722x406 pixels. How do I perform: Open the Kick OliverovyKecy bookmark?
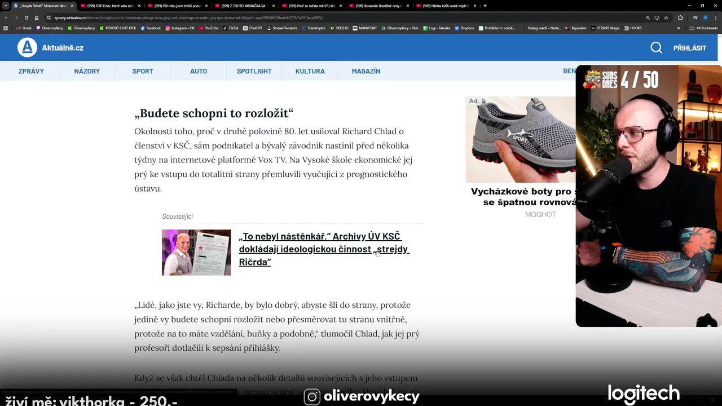tap(81, 28)
